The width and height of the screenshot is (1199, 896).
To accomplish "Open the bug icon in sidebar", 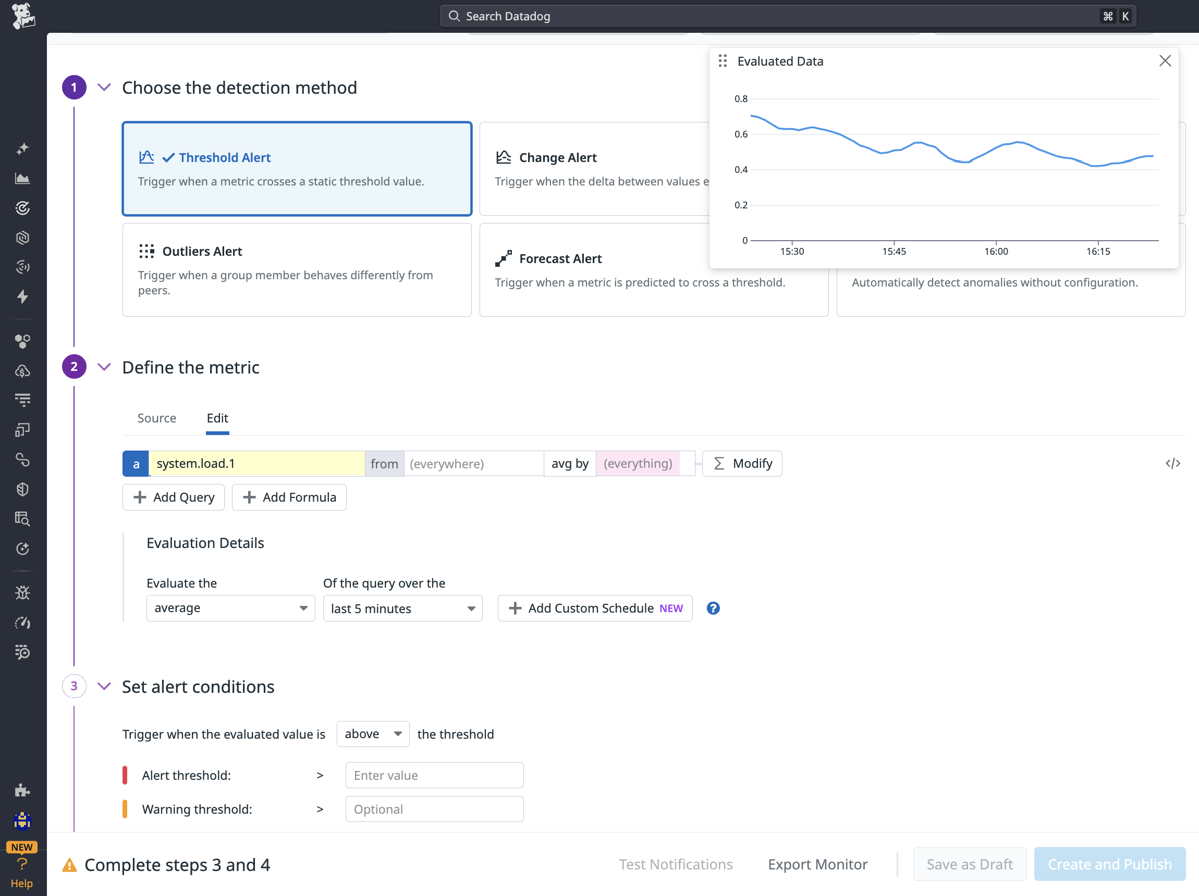I will coord(22,593).
